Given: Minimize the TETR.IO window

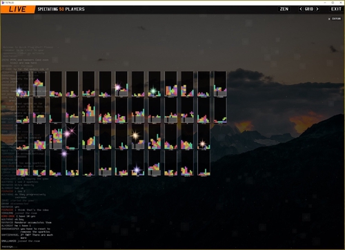Looking at the screenshot, I should coord(325,3).
